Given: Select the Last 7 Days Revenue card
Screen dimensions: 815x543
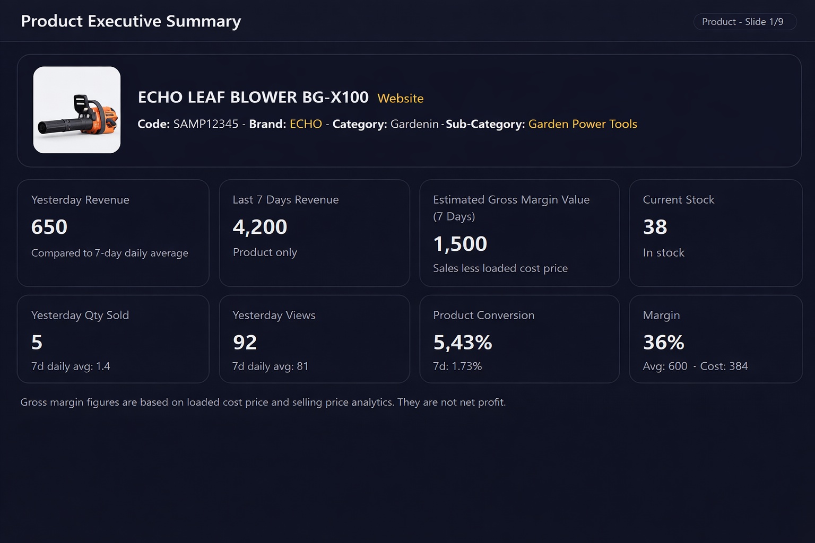Looking at the screenshot, I should point(314,233).
